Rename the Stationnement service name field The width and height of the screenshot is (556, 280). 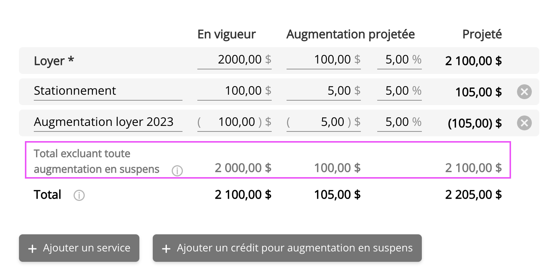tap(107, 91)
